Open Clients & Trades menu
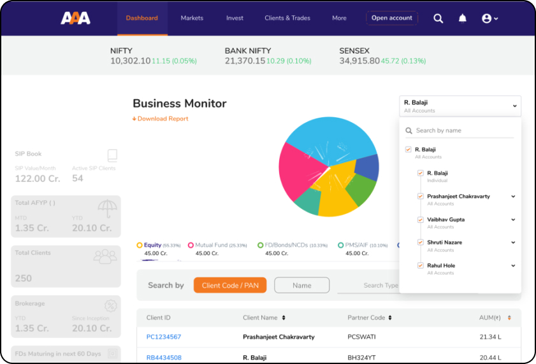Viewport: 536px width, 364px height. click(287, 18)
